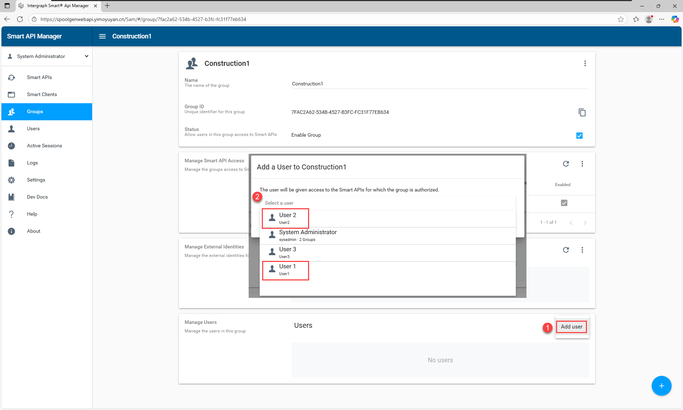Refresh the Manage External Identities section

click(566, 250)
